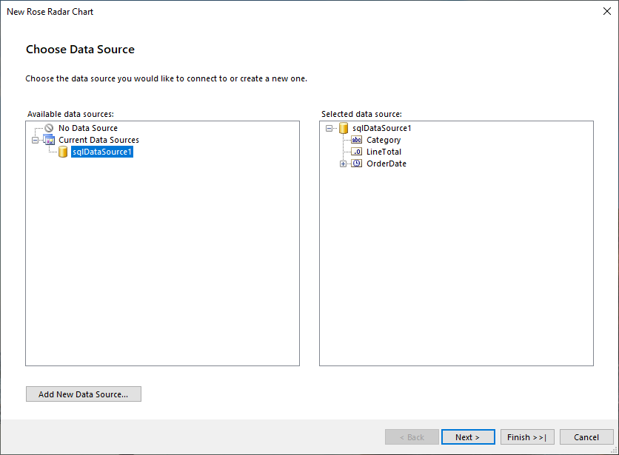Collapse the sqlDataSource1 node in selected data source
Image resolution: width=619 pixels, height=455 pixels.
pyautogui.click(x=329, y=127)
